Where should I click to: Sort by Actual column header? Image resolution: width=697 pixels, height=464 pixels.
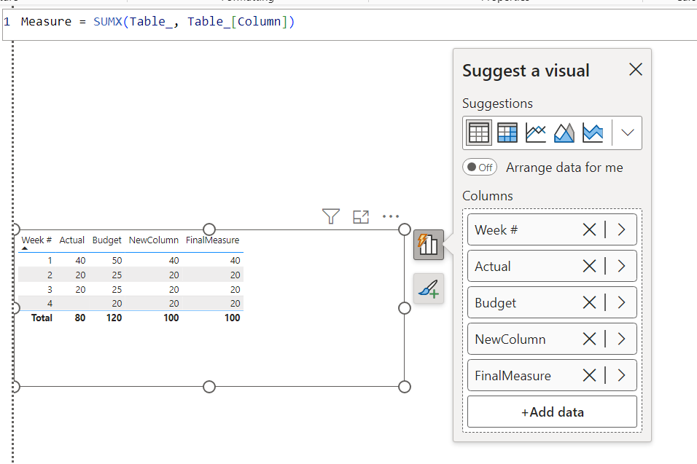tap(71, 240)
